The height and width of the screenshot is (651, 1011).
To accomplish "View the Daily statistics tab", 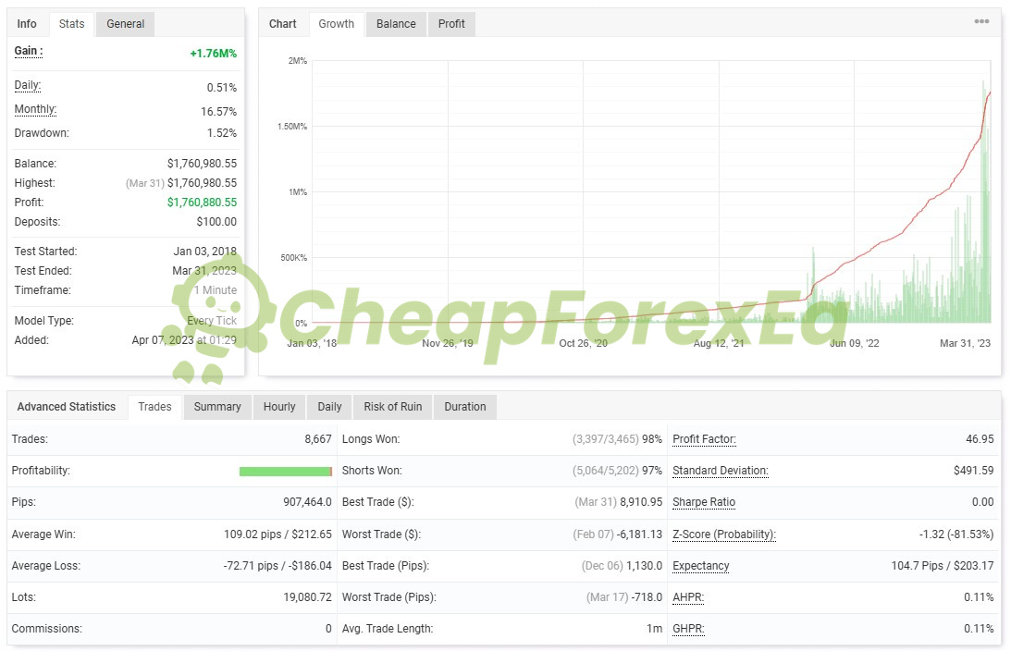I will [329, 407].
